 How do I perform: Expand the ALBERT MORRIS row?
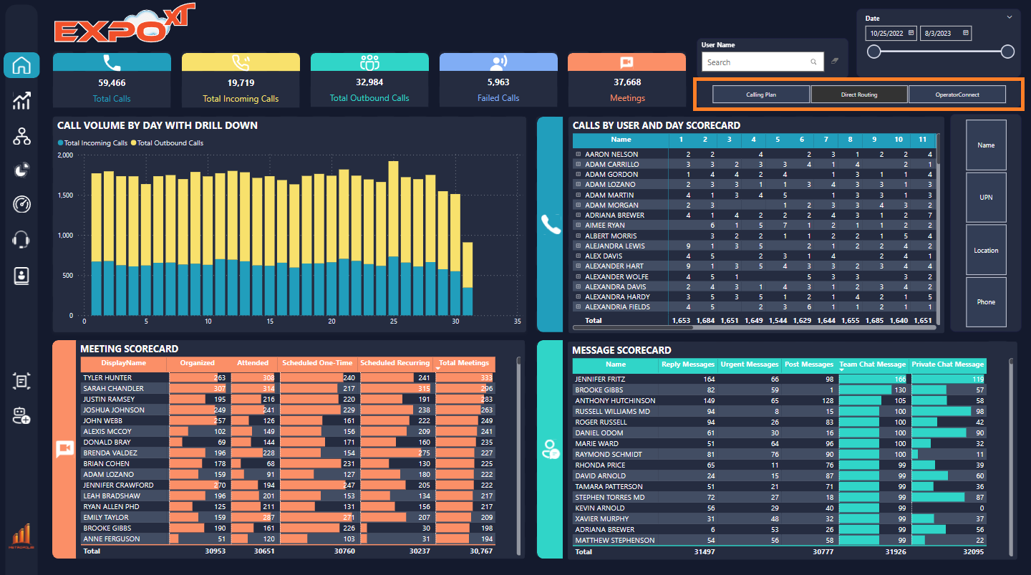click(x=578, y=236)
